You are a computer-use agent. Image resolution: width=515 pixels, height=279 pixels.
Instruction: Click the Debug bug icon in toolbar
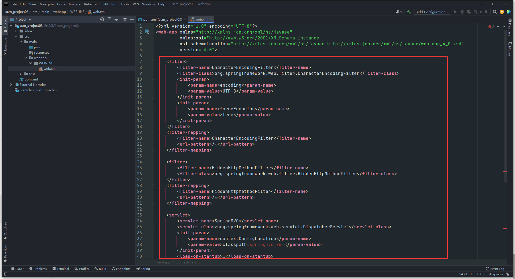point(462,12)
